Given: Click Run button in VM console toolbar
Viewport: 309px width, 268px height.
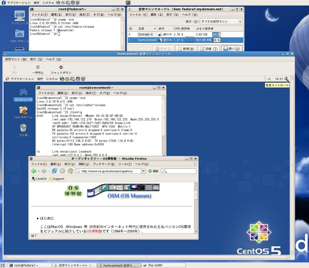Looking at the screenshot, I should click(15, 70).
